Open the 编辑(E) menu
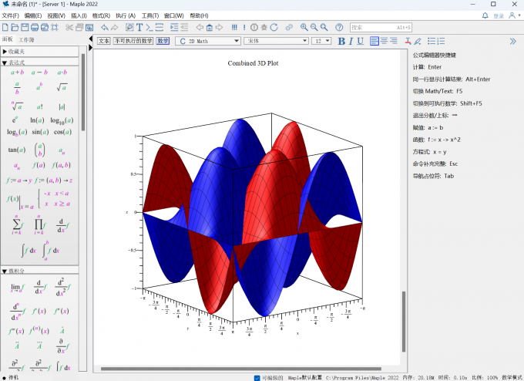The height and width of the screenshot is (381, 524). pos(33,15)
